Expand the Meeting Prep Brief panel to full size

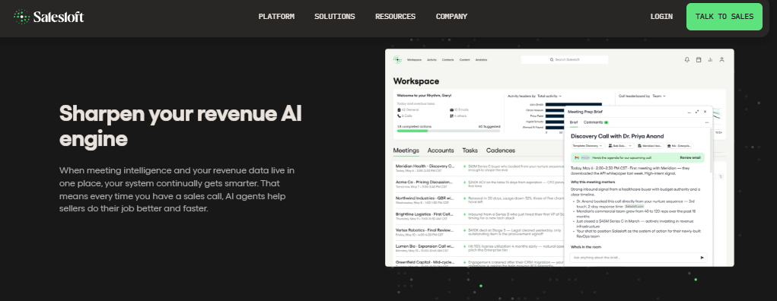coord(697,112)
